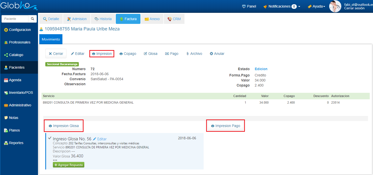
Task: Click the Anular toolbar option
Action: pyautogui.click(x=217, y=54)
